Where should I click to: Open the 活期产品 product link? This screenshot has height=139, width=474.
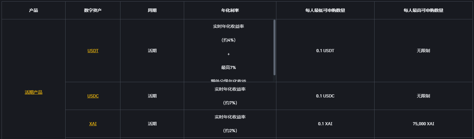coord(33,92)
